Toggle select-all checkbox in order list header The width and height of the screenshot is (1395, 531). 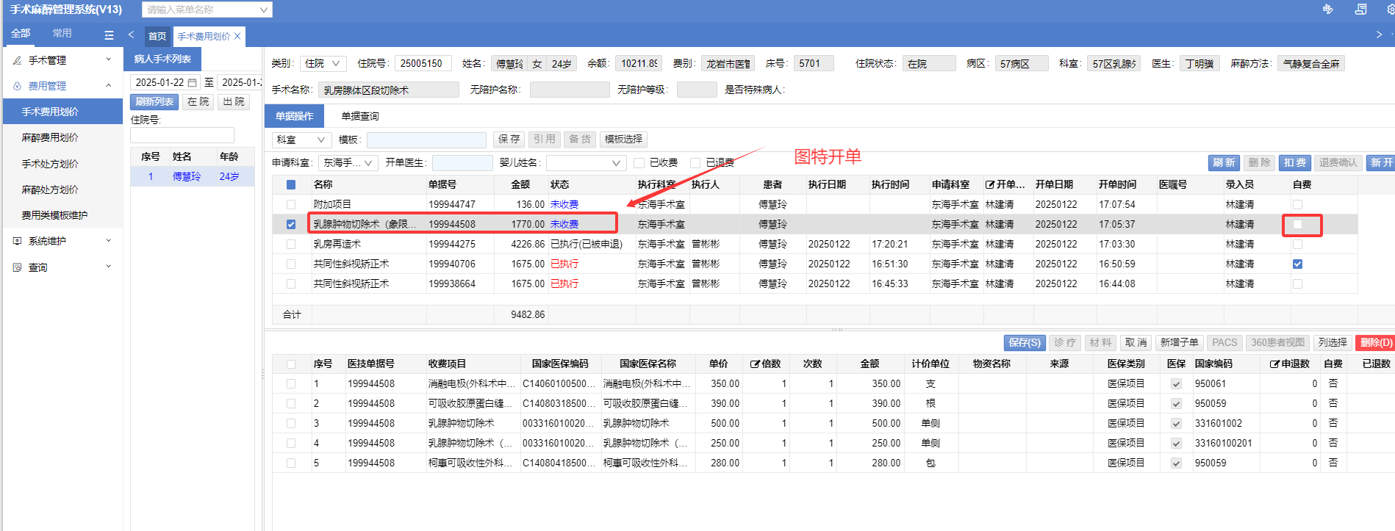click(291, 184)
